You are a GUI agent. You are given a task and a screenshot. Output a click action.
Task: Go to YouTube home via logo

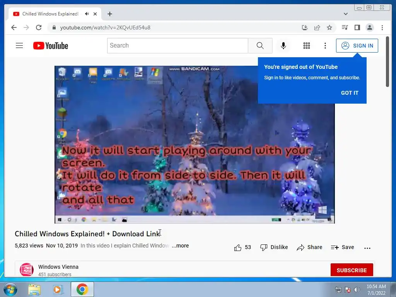click(x=51, y=46)
